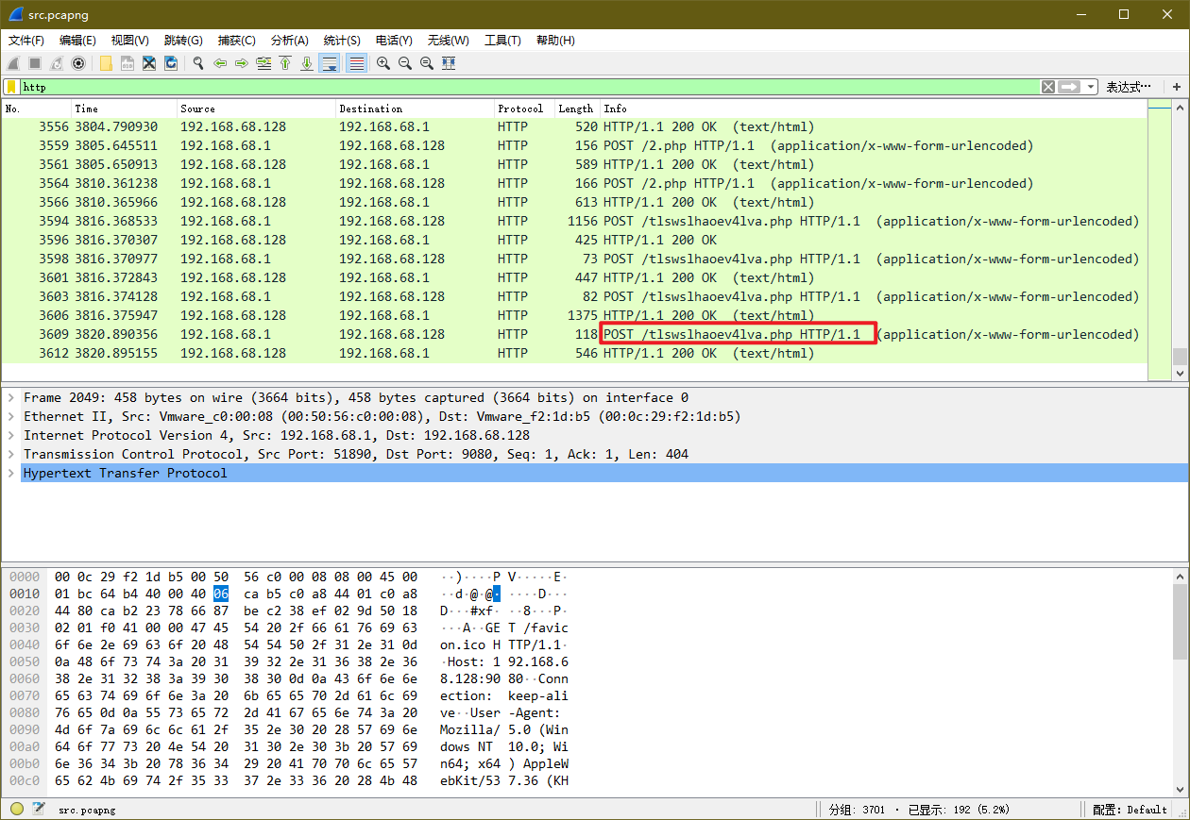Screen dimensions: 1190x820
Task: Sort packets by the Source column header
Action: click(256, 109)
